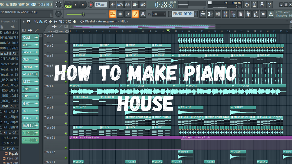Select the playlist Draw pencil tool

pos(36,21)
